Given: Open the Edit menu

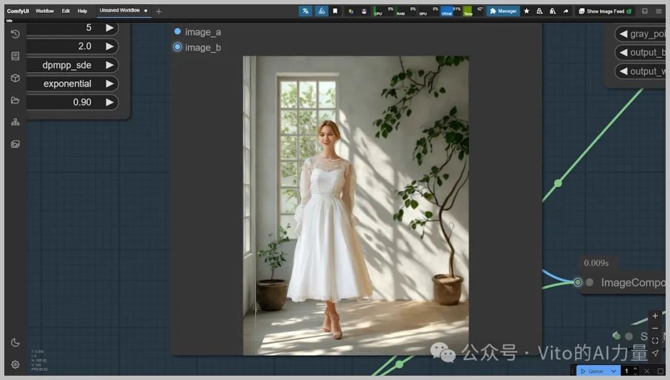Looking at the screenshot, I should pos(65,11).
